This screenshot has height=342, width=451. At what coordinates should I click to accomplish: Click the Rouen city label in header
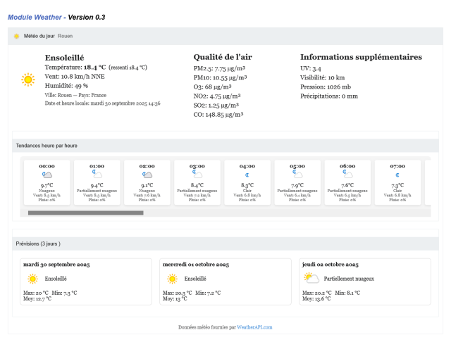65,36
